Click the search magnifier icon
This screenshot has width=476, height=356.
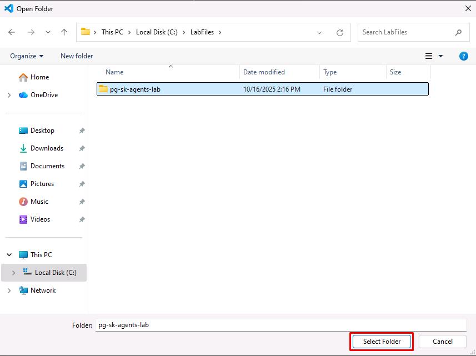[458, 32]
